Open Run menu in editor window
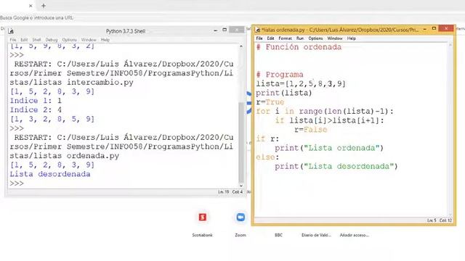This screenshot has height=261, width=465. click(x=300, y=38)
